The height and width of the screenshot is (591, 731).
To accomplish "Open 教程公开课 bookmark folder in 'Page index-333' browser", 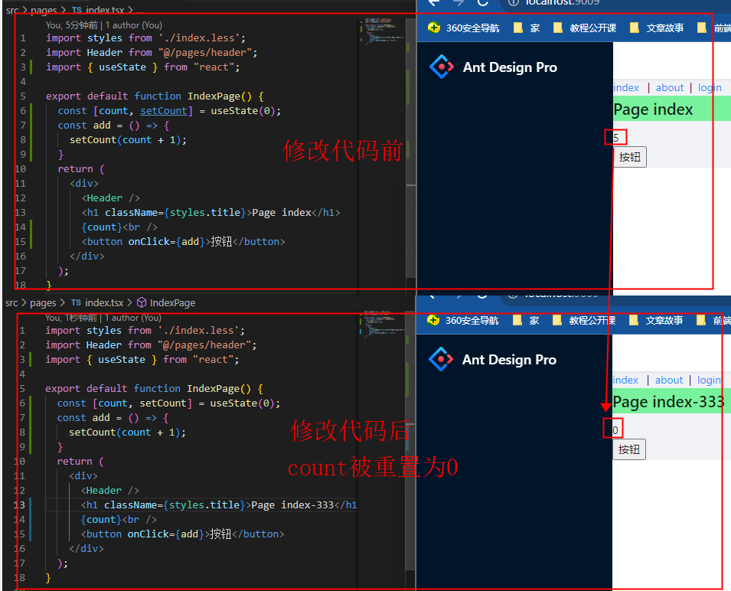I will click(x=584, y=320).
